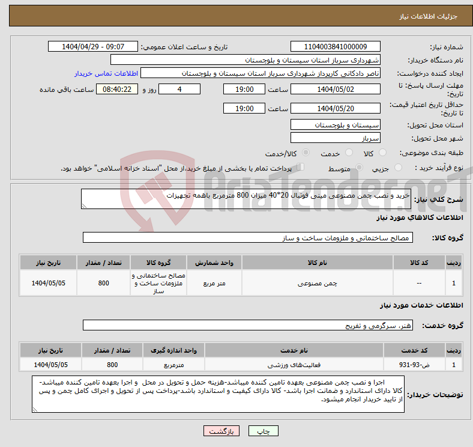The width and height of the screenshot is (473, 447).
Task: Click the متر مربع unit cell
Action: pyautogui.click(x=214, y=283)
